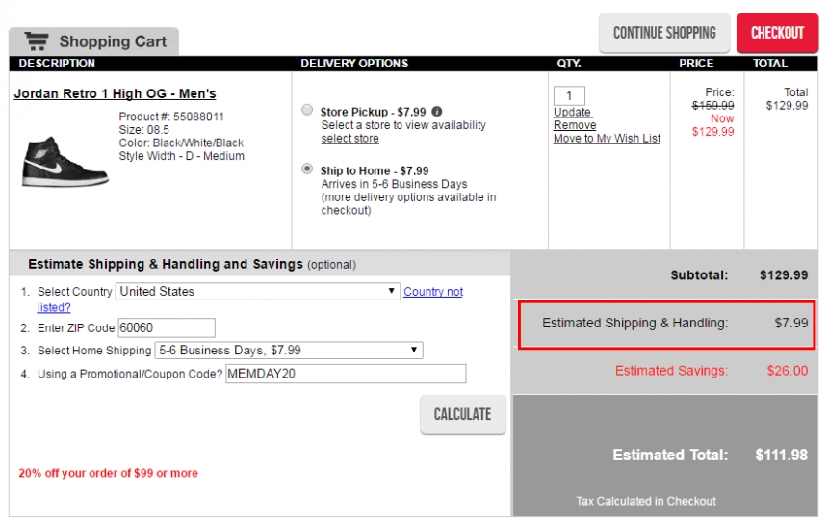Image resolution: width=828 pixels, height=521 pixels.
Task: Click the Estimated Shipping $7.99 amount
Action: 791,323
